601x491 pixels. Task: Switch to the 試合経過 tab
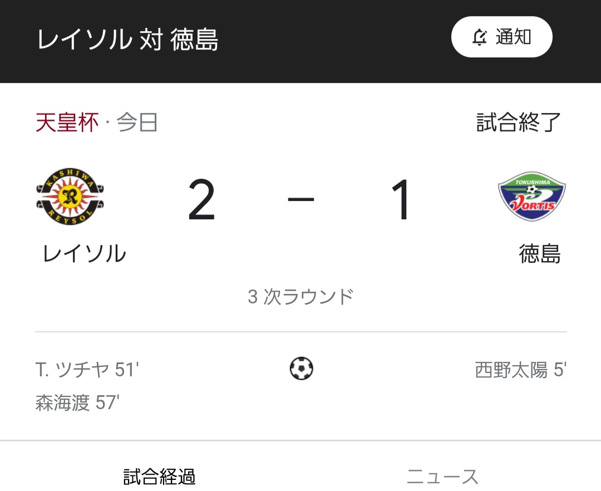(x=159, y=477)
